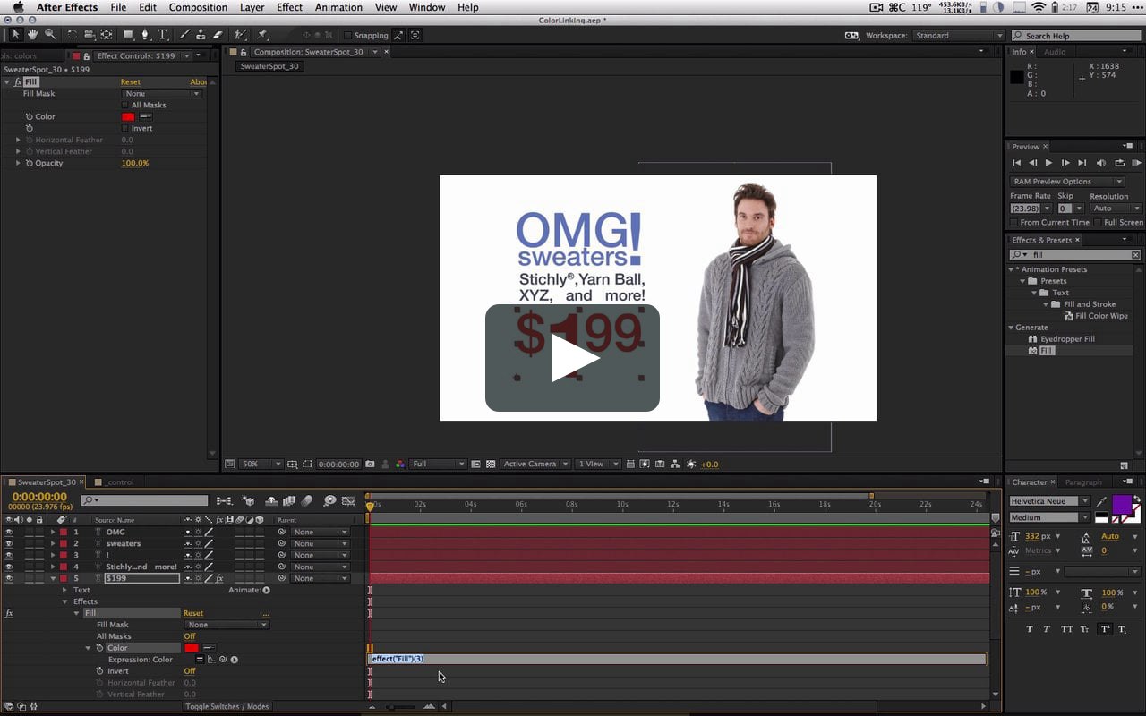This screenshot has height=716, width=1146.
Task: Select the Brush tool
Action: 185,35
